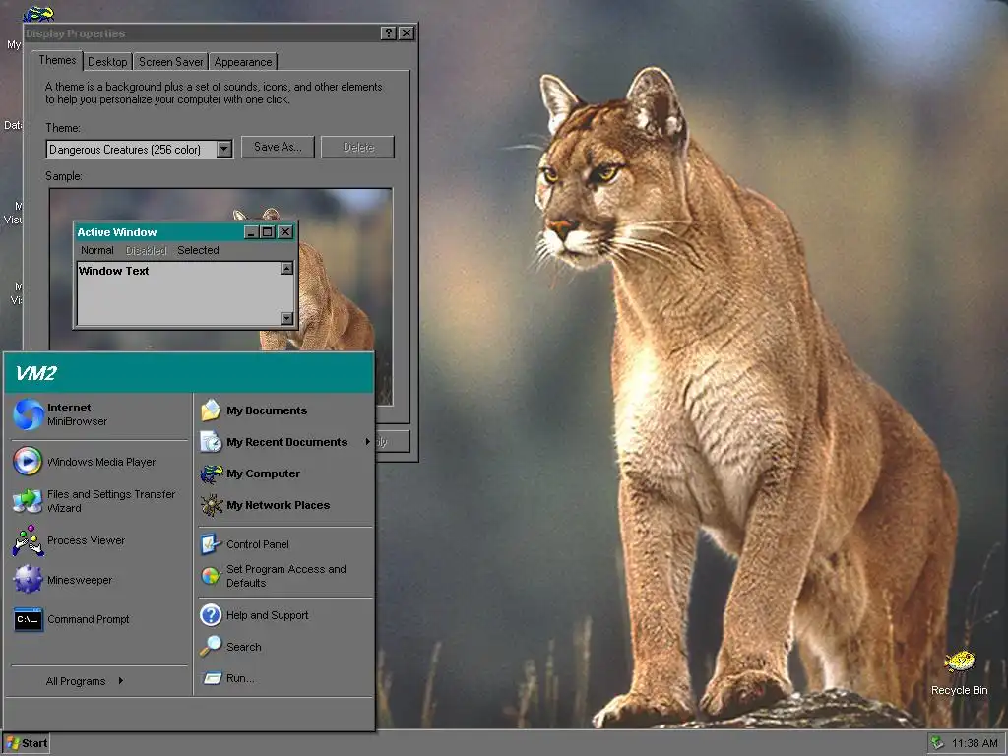Switch to the Screen Saver tab
This screenshot has width=1008, height=756.
pyautogui.click(x=171, y=62)
